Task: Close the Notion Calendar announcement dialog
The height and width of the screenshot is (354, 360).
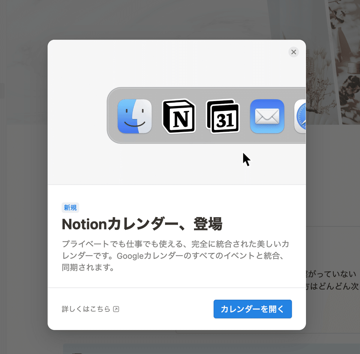Action: (293, 52)
